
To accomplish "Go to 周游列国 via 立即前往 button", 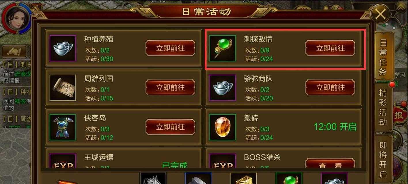I will point(170,87).
